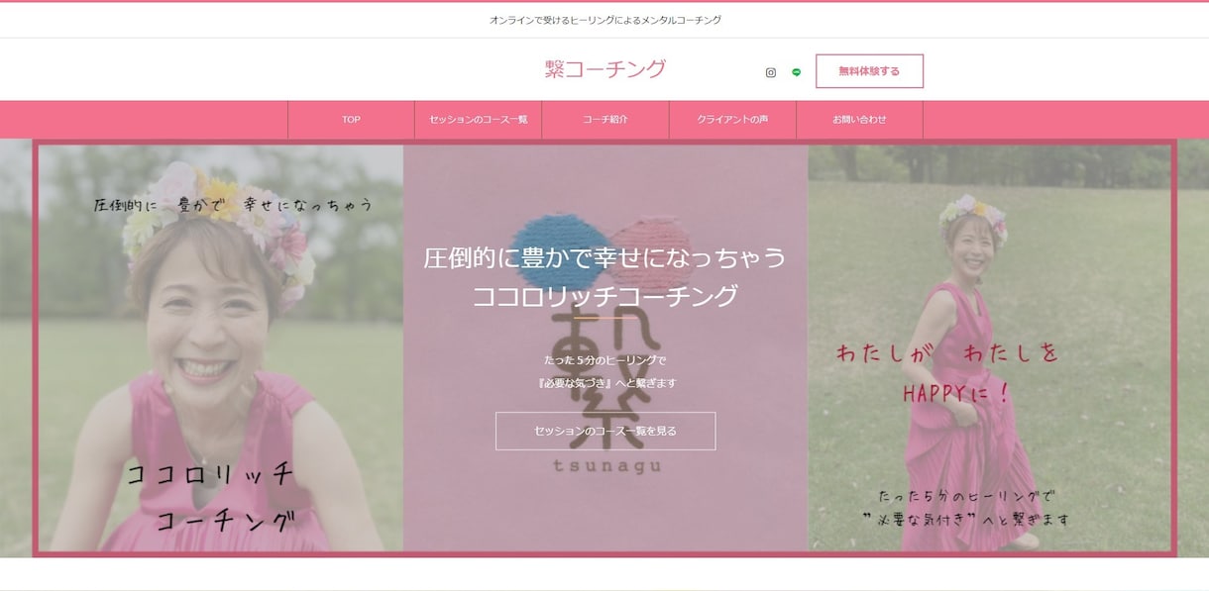Image resolution: width=1209 pixels, height=591 pixels.
Task: Open the green LINE icon link
Action: click(797, 72)
